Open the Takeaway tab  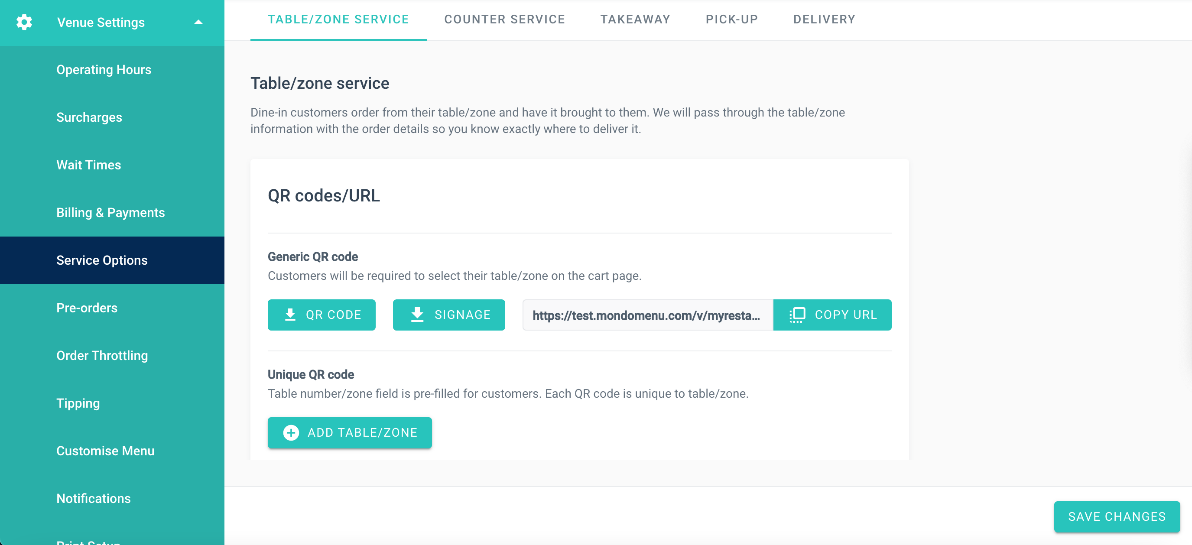(635, 19)
